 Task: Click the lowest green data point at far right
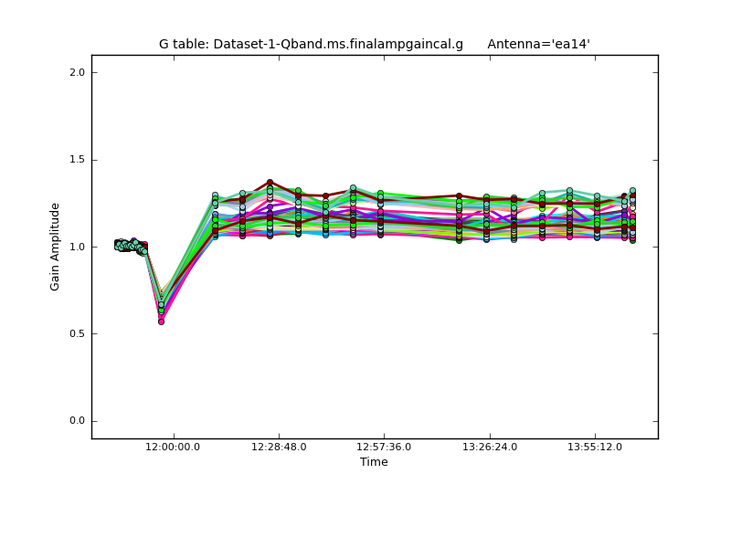tap(632, 239)
